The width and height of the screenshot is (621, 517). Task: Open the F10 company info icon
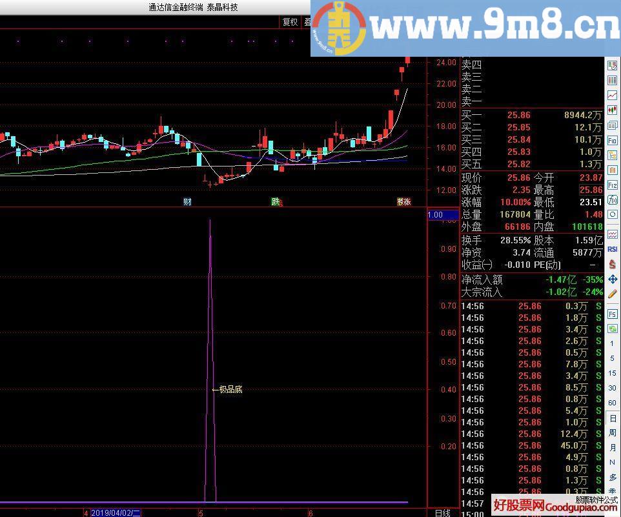612,140
